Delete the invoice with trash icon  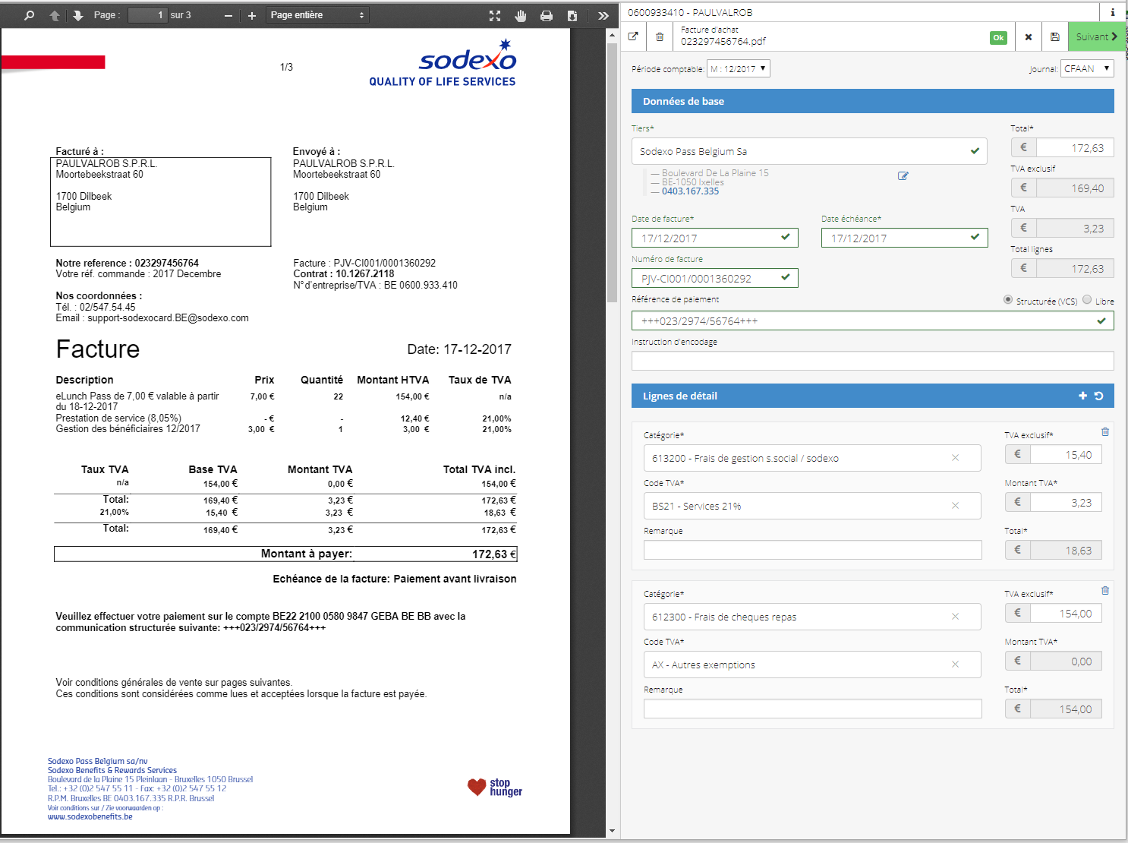(x=660, y=36)
